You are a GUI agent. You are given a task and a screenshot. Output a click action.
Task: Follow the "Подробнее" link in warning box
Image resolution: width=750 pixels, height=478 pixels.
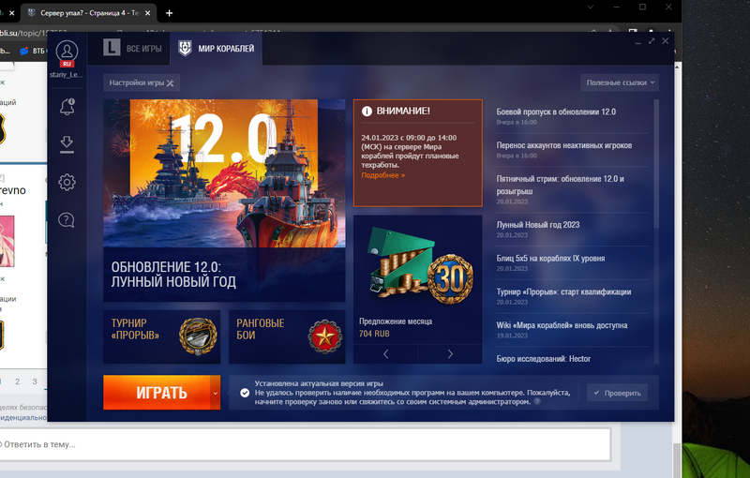(382, 175)
